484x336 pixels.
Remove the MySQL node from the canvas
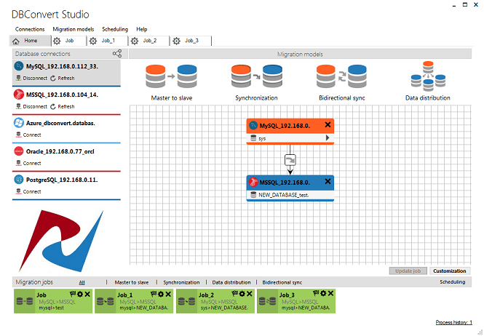[328, 124]
